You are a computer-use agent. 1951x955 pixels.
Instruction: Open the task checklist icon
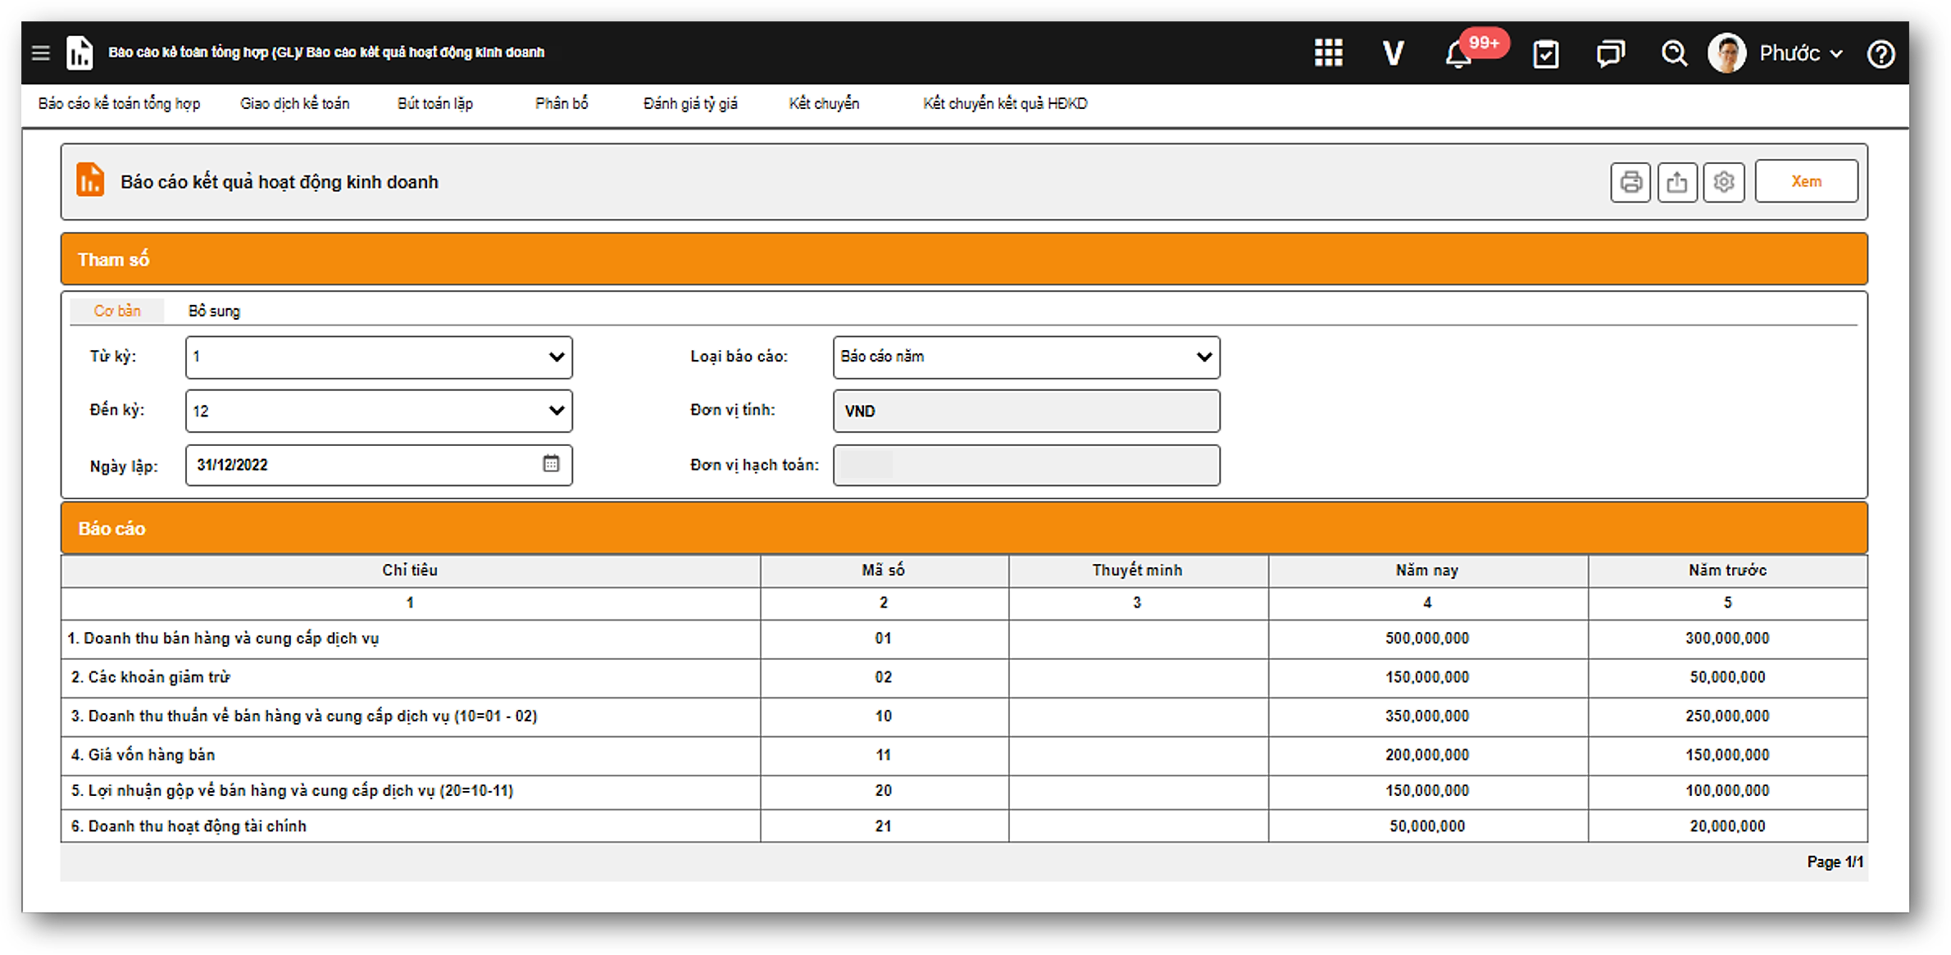point(1546,54)
